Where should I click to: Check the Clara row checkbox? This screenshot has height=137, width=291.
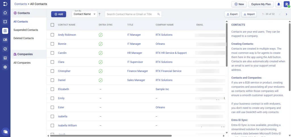click(x=52, y=62)
